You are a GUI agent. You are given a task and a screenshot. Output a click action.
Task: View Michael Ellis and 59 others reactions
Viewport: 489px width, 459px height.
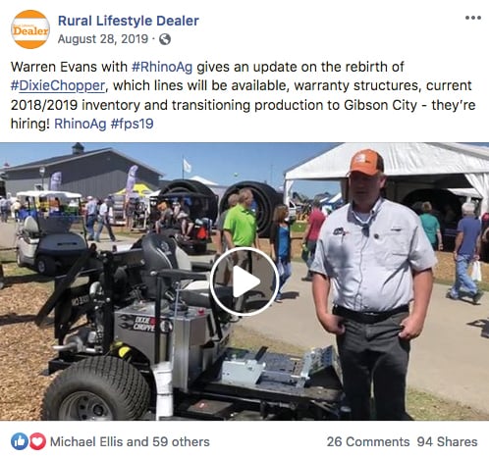click(x=130, y=441)
